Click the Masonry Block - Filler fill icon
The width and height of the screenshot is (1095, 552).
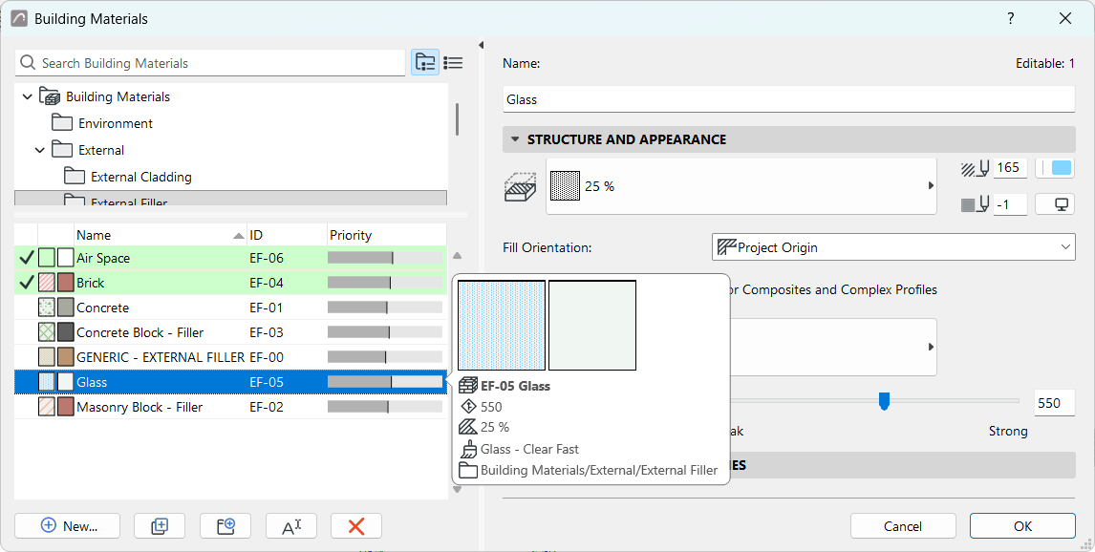point(47,407)
